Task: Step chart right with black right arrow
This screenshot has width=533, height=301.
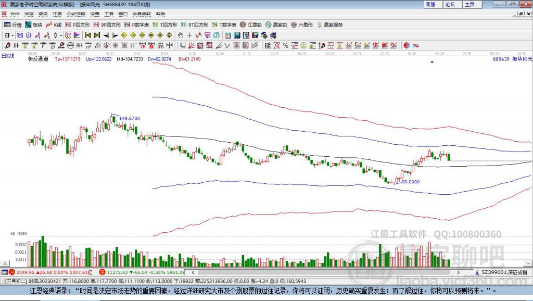Action: point(115,35)
